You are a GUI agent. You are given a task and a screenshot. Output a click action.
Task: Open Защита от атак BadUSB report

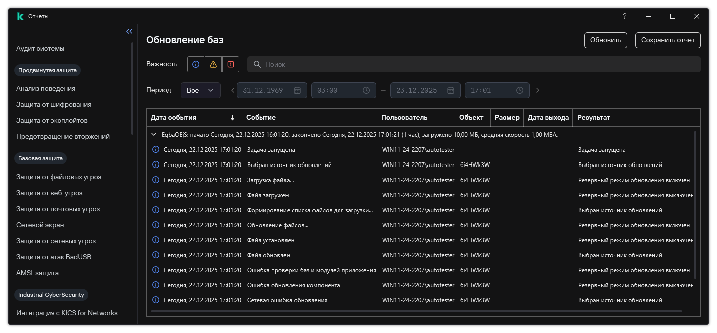tap(54, 257)
